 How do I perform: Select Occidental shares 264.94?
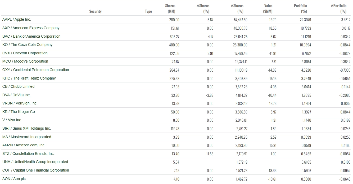point(174,70)
